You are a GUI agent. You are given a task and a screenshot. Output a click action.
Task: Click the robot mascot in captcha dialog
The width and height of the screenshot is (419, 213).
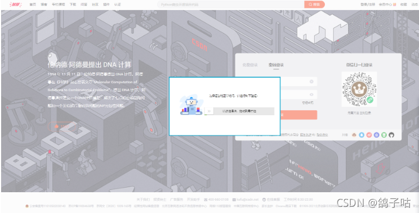(191, 106)
